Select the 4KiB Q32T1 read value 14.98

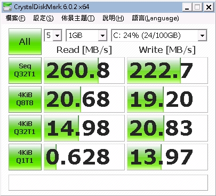(84, 128)
